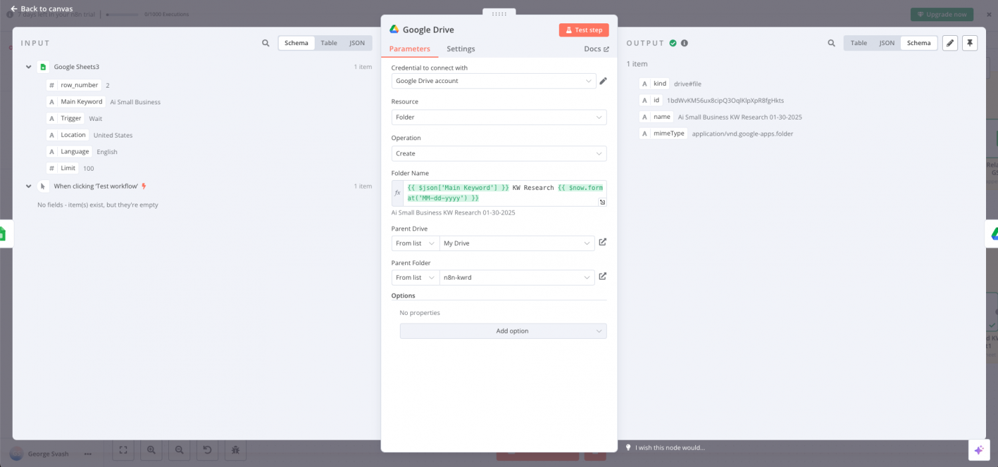
Task: Zoom in on the workflow canvas
Action: (151, 450)
